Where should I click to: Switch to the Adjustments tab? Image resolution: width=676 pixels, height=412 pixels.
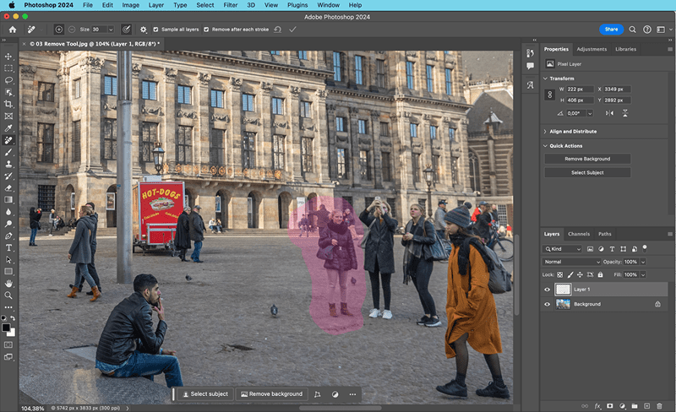pyautogui.click(x=591, y=49)
